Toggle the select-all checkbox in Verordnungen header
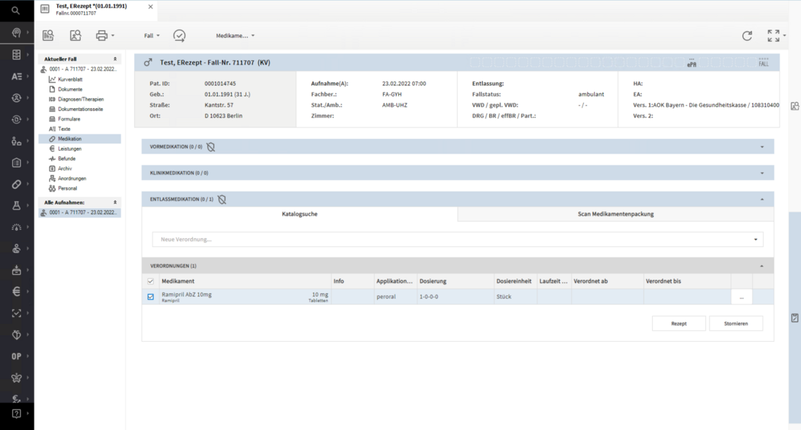The height and width of the screenshot is (430, 801). 150,281
